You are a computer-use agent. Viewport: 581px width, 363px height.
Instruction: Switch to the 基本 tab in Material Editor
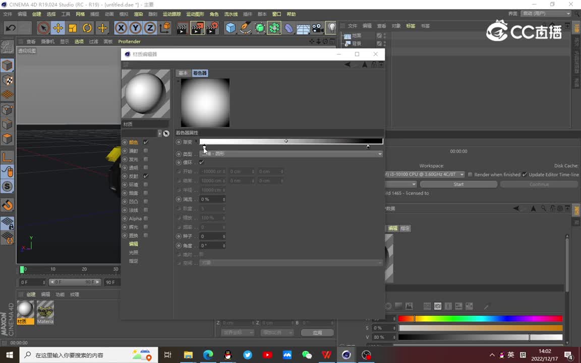pyautogui.click(x=183, y=73)
